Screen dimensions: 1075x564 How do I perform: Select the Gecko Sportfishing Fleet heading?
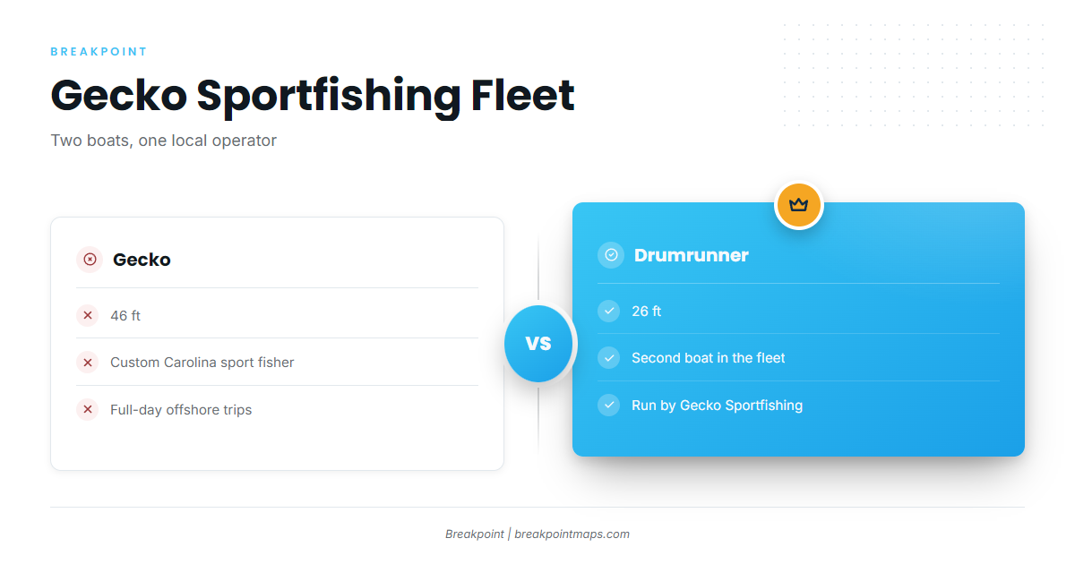coord(313,95)
